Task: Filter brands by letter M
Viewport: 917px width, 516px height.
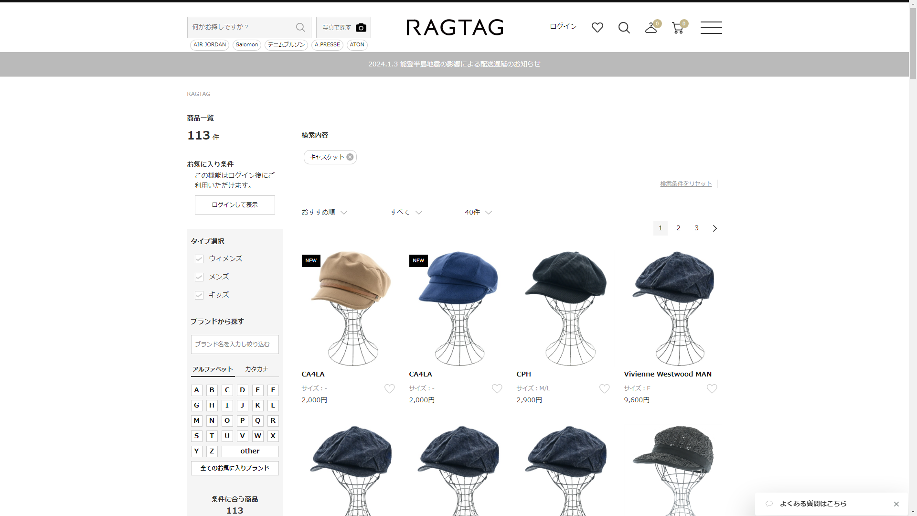Action: point(196,420)
